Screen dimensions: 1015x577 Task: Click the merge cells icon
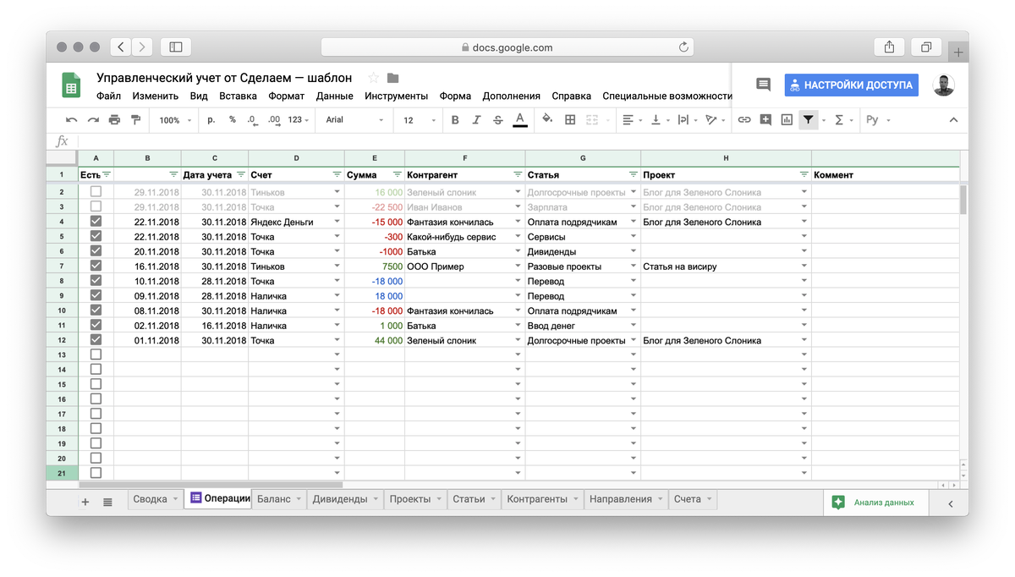[592, 120]
